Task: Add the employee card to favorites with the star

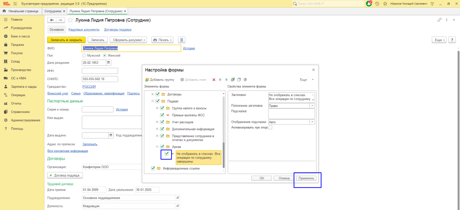Action: 71,20
